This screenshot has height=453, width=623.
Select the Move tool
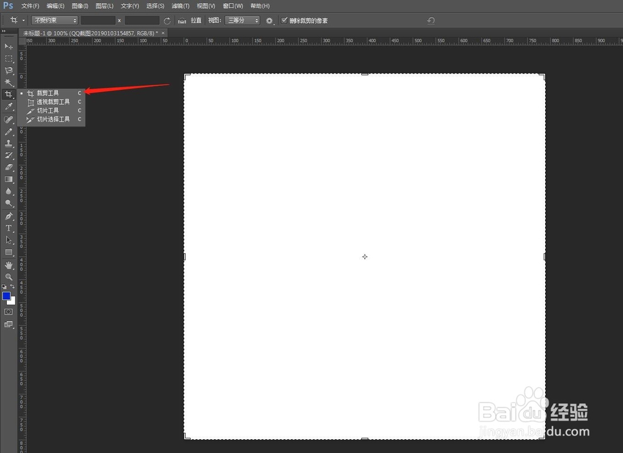pyautogui.click(x=9, y=46)
